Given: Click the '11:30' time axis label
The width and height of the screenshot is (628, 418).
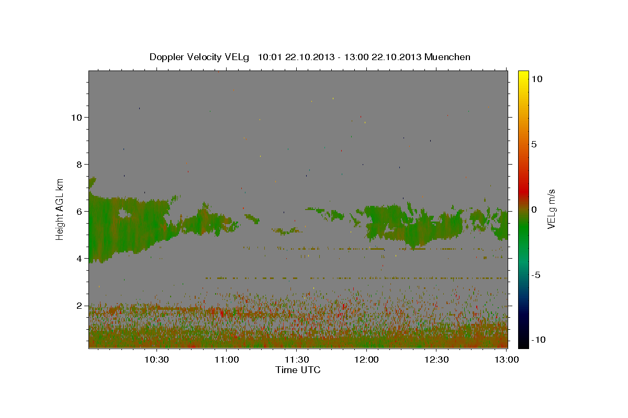Looking at the screenshot, I should click(297, 360).
